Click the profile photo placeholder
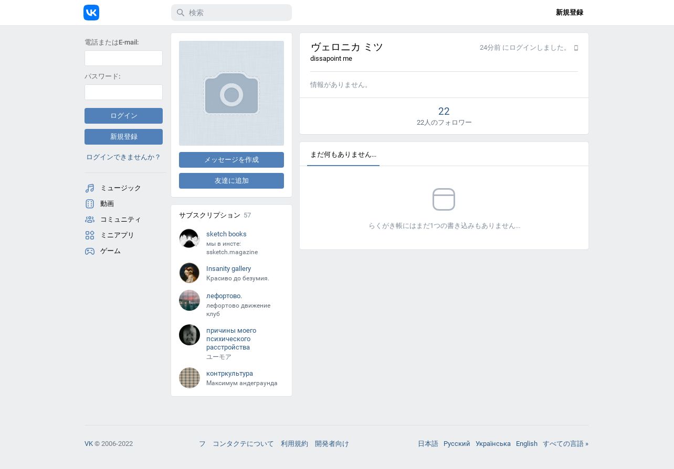 pyautogui.click(x=231, y=93)
